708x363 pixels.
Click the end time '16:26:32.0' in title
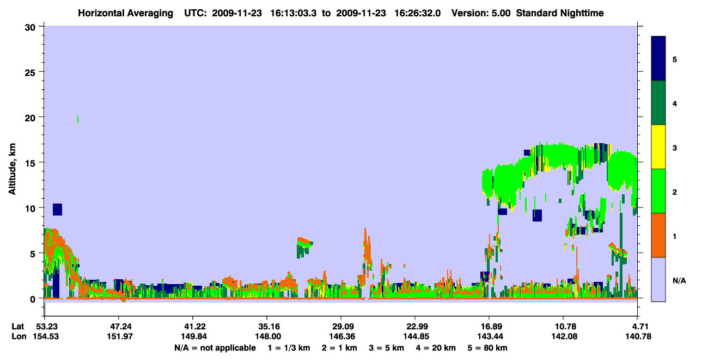[418, 13]
